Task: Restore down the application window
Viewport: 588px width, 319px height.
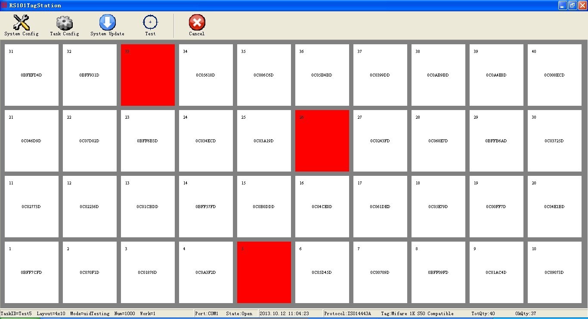Action: (573, 6)
